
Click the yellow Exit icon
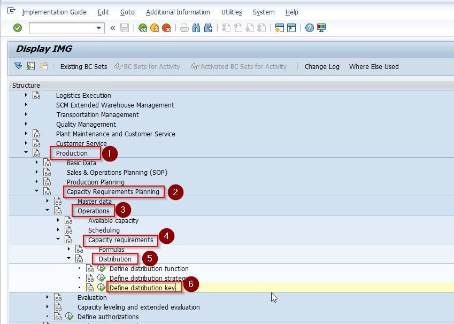click(155, 28)
